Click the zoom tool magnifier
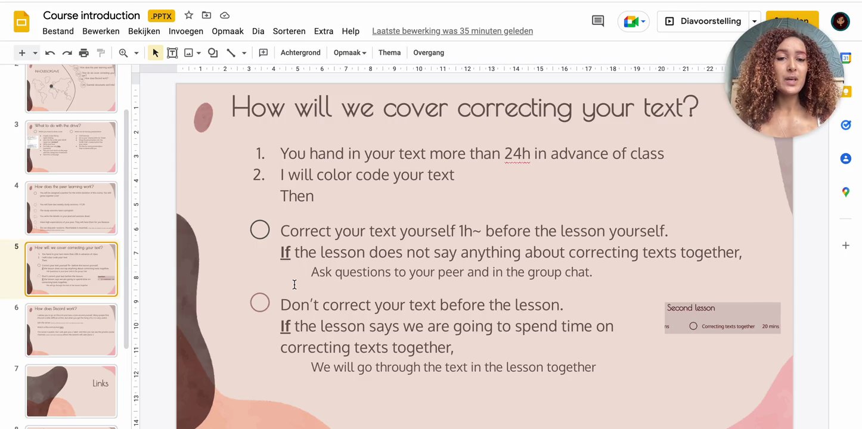 pyautogui.click(x=123, y=52)
